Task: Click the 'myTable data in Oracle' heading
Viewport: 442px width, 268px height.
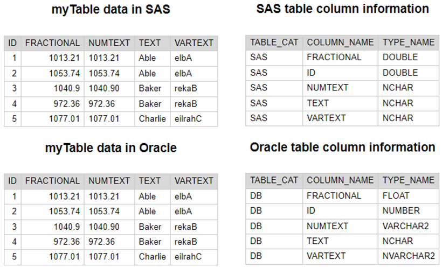Action: tap(110, 148)
